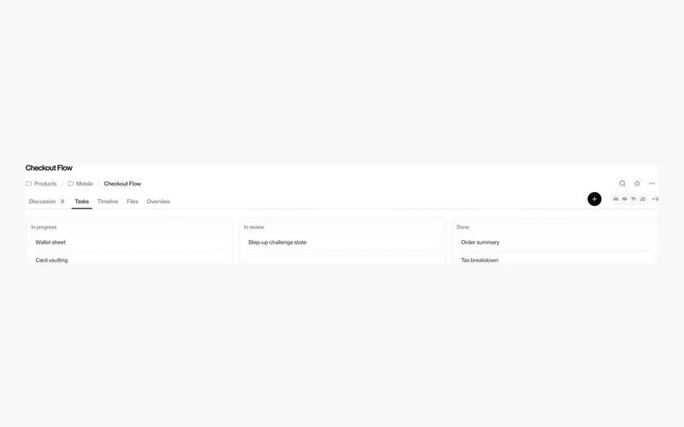684x427 pixels.
Task: Open the three-dot more options menu
Action: tap(652, 184)
